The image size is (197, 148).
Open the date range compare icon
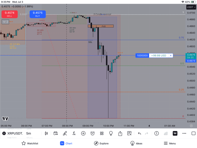click(55, 133)
